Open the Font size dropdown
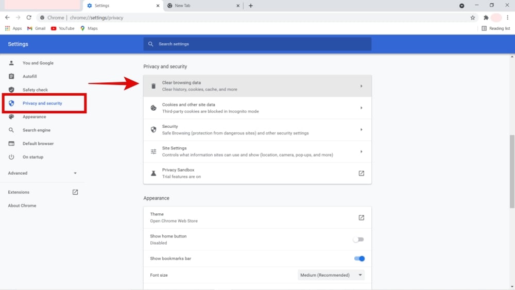Screen dimensions: 515x290 pos(331,275)
